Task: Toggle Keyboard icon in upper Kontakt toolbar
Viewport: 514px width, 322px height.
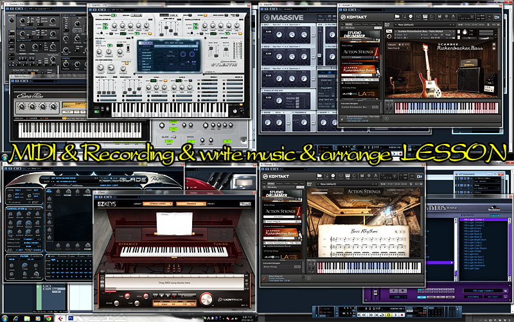Action: 425,17
